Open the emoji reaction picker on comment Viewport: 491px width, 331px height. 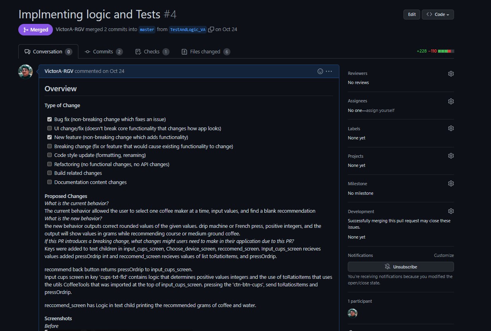(x=320, y=71)
